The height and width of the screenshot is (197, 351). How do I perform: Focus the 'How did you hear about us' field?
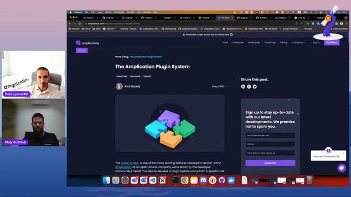(270, 153)
